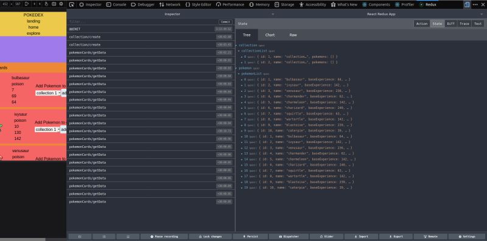The height and width of the screenshot is (241, 487).
Task: Expand pokemonList item 0 bulbasaur
Action: (242, 80)
